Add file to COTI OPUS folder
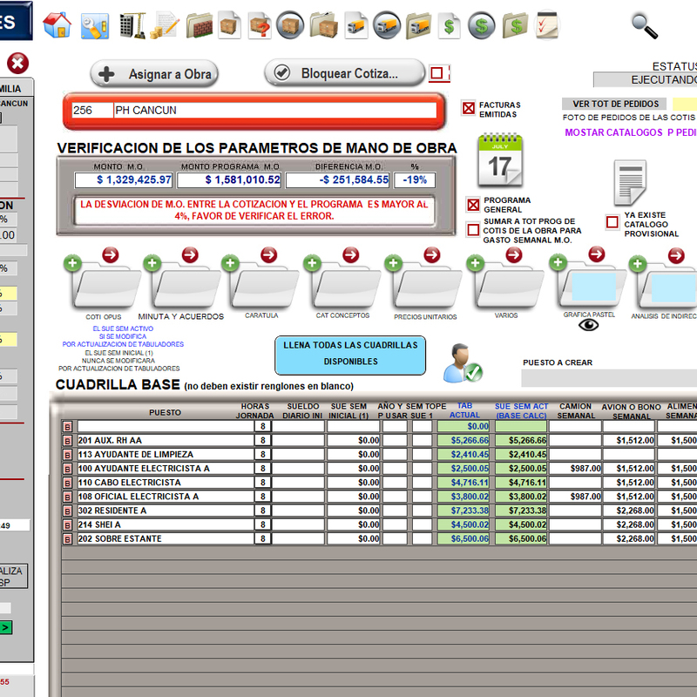 click(71, 263)
